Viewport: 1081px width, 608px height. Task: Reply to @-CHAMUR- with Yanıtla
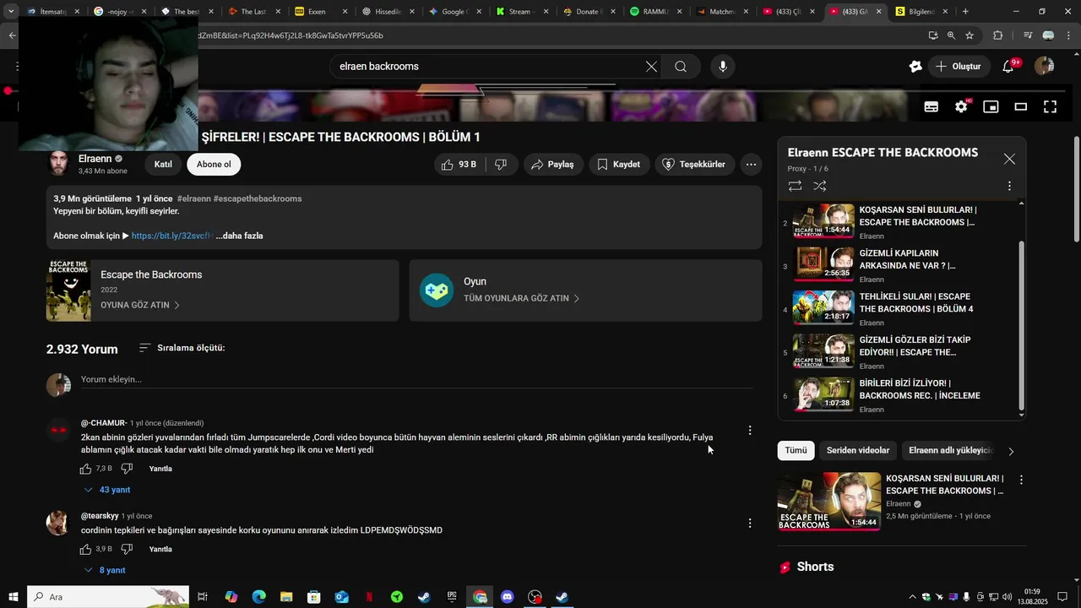(x=160, y=469)
